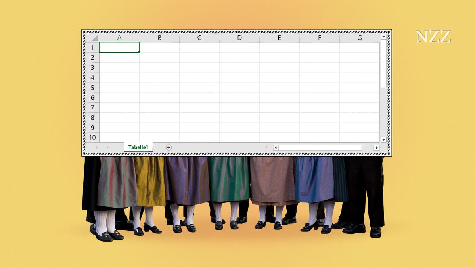This screenshot has width=475, height=267.
Task: Select column A header
Action: pyautogui.click(x=119, y=38)
